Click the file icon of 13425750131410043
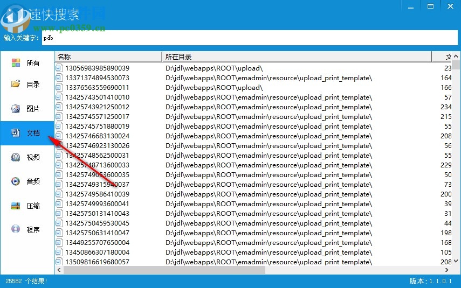 tap(59, 213)
